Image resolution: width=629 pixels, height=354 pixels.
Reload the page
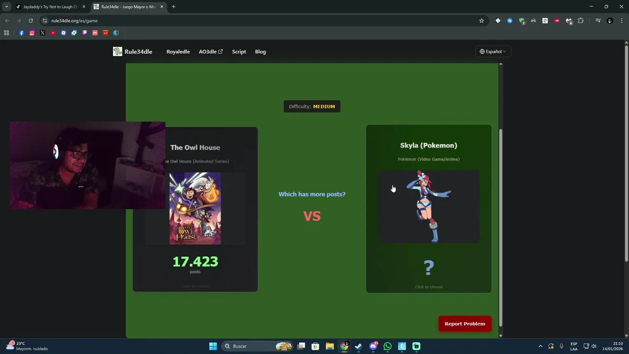click(x=30, y=21)
